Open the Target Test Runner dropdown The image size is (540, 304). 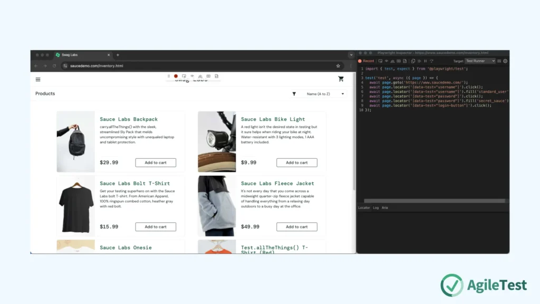click(x=480, y=61)
